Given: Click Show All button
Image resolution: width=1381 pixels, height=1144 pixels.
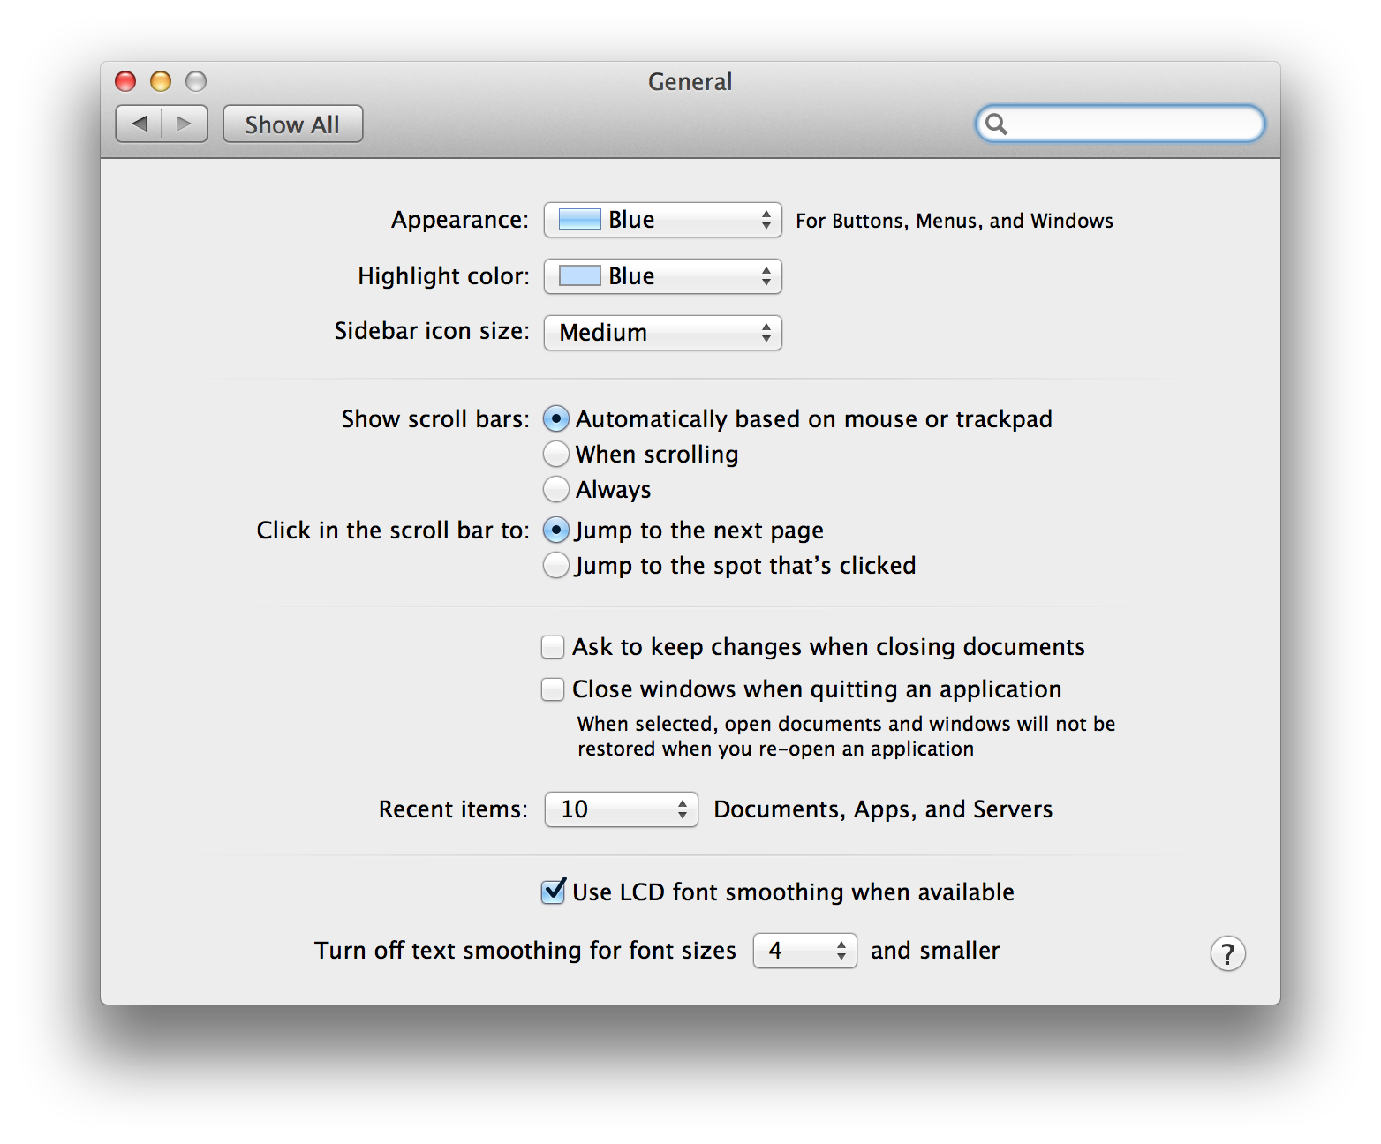Looking at the screenshot, I should point(292,124).
